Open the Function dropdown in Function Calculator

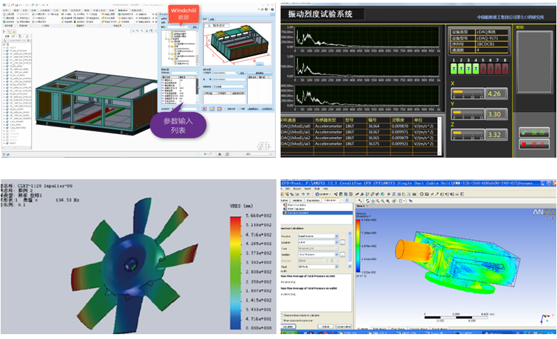318,236
